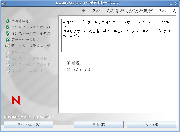The height and width of the screenshot is (132, 180).
Task: Click empty circle icon beside インストールの完了
Action: point(8,71)
